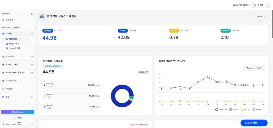Click the teal Scope 3 badge
273x128 pixels.
(x=226, y=31)
